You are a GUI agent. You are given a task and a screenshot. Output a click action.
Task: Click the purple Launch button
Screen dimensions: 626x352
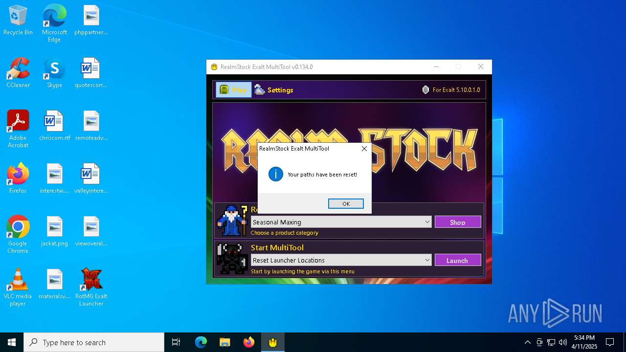pos(458,260)
